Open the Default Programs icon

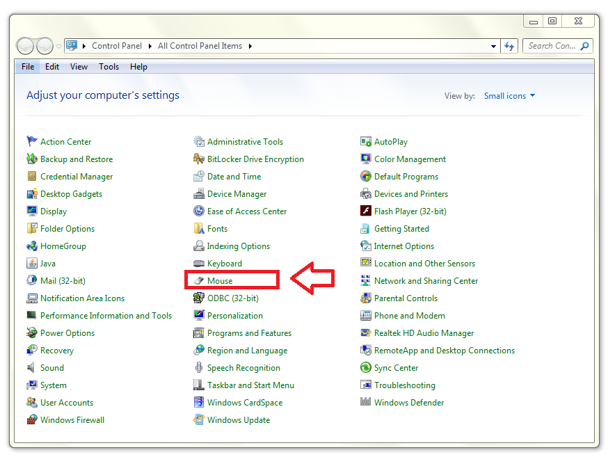[366, 177]
